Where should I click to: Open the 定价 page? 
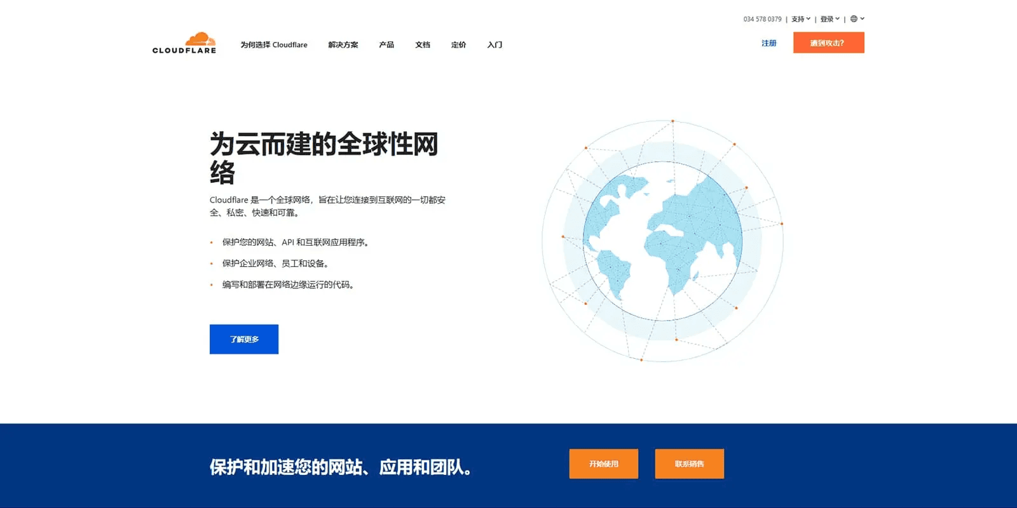point(459,44)
